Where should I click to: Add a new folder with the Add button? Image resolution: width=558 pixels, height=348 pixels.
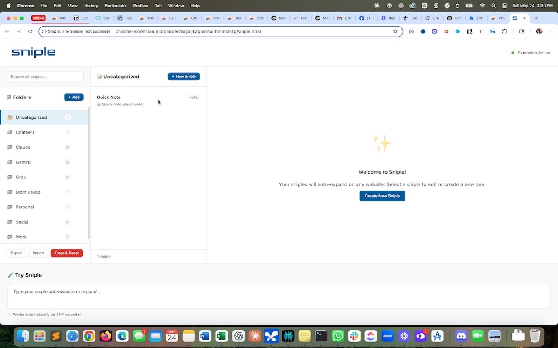point(74,97)
